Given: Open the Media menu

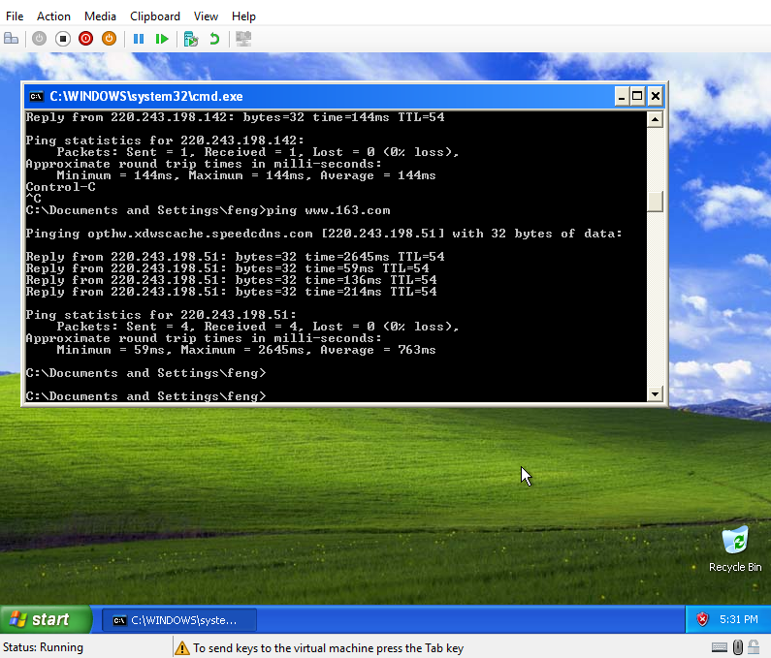Looking at the screenshot, I should pos(100,16).
